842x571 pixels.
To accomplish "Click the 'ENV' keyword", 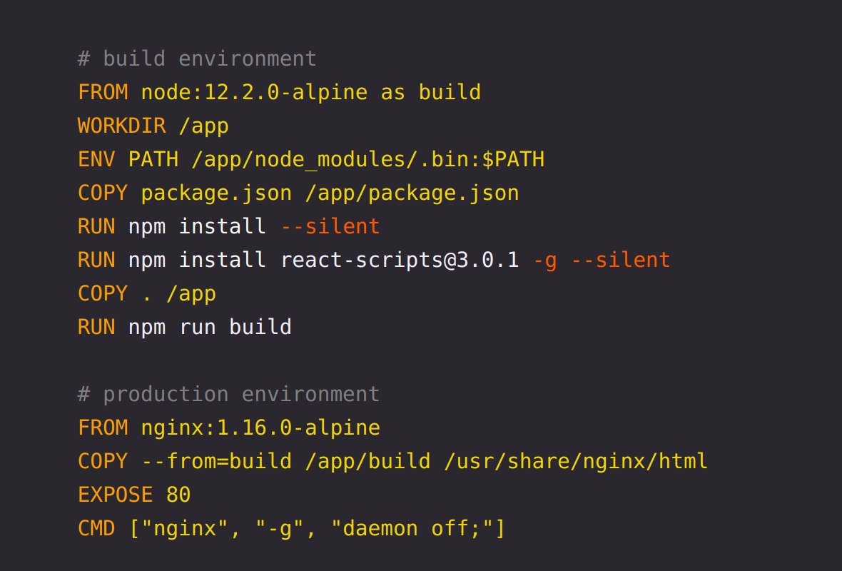I will point(96,160).
